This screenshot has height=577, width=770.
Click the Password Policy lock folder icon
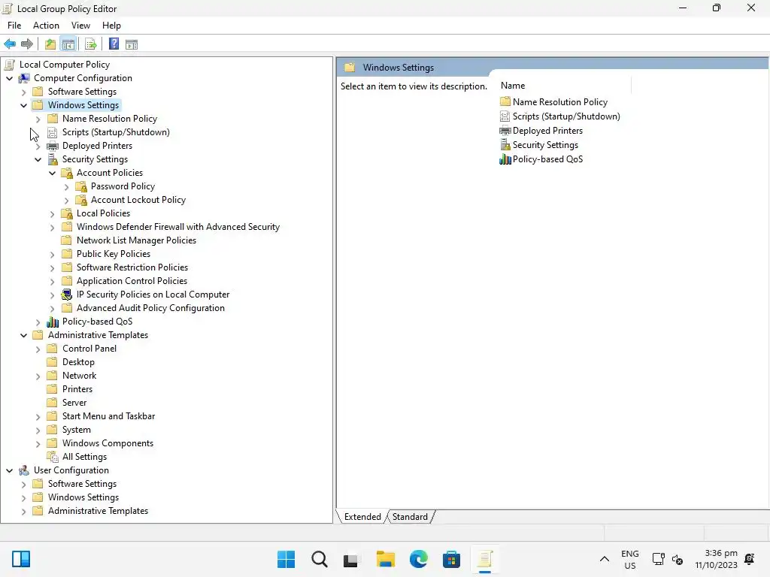81,186
